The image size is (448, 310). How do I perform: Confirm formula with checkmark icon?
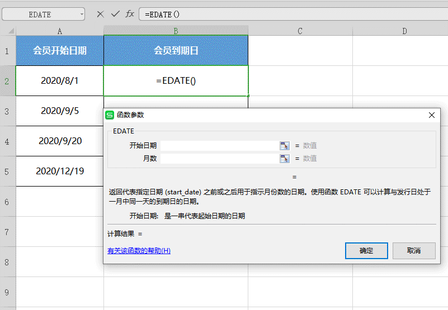click(x=115, y=14)
